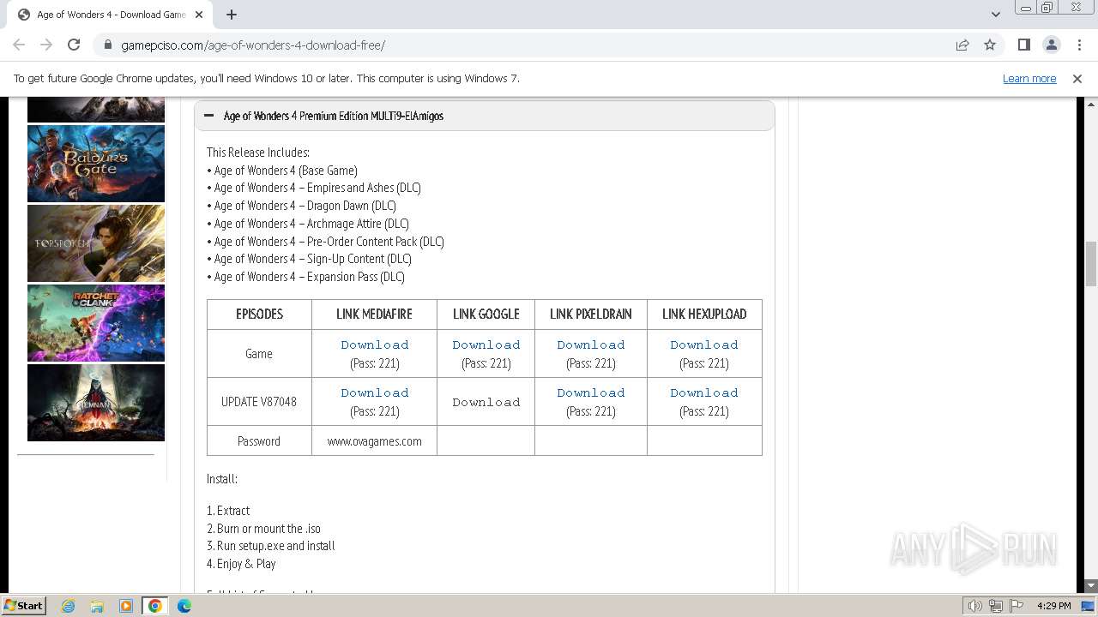
Task: Go back to previous page
Action: pyautogui.click(x=19, y=45)
